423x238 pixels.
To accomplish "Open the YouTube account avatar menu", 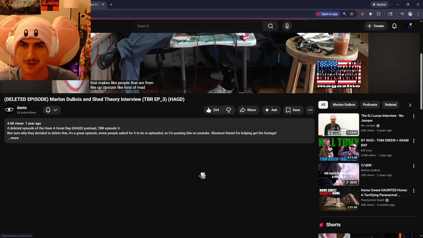I will (409, 26).
